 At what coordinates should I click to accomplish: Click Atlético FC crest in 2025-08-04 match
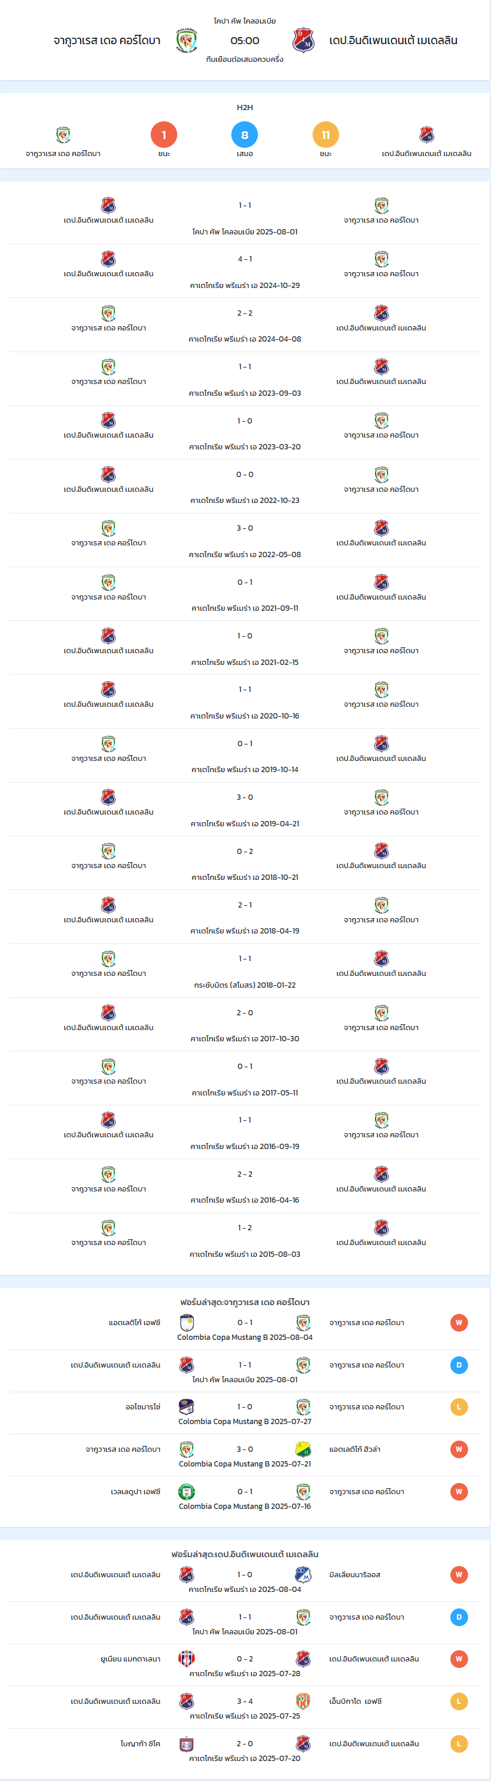tap(187, 1323)
